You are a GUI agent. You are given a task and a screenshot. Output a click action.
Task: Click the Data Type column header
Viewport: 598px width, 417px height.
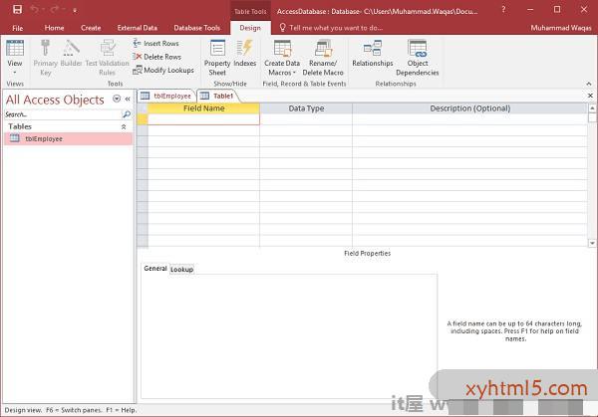click(x=306, y=108)
